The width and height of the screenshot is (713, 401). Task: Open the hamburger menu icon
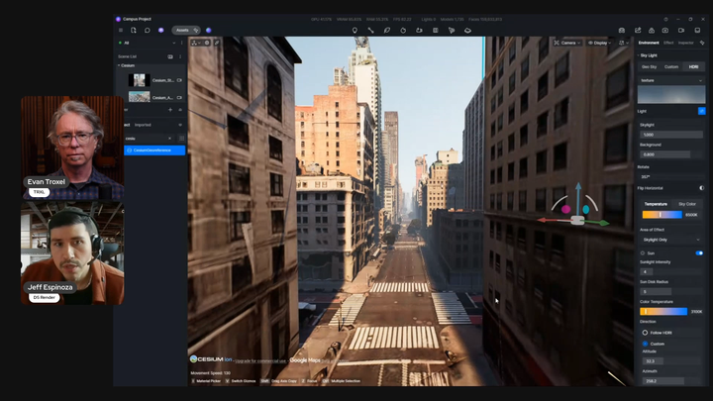pyautogui.click(x=121, y=30)
